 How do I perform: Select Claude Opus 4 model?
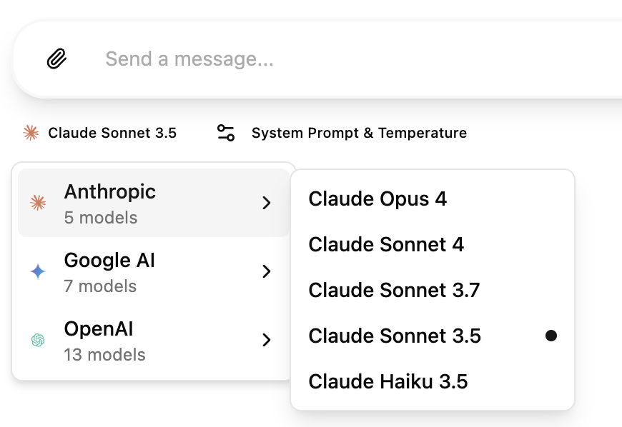coord(377,199)
